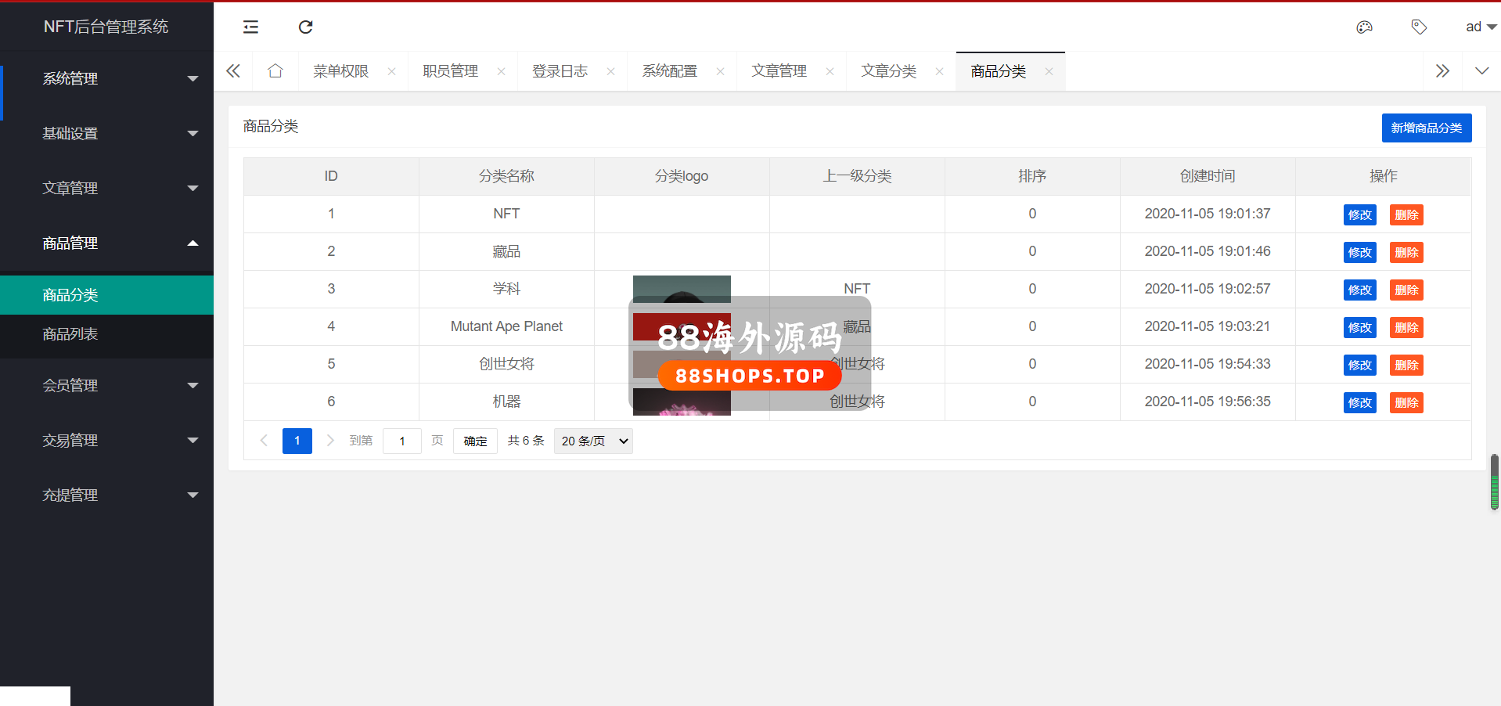Click the tag icon in the header
Screen dimensions: 1501x706
click(x=1419, y=27)
